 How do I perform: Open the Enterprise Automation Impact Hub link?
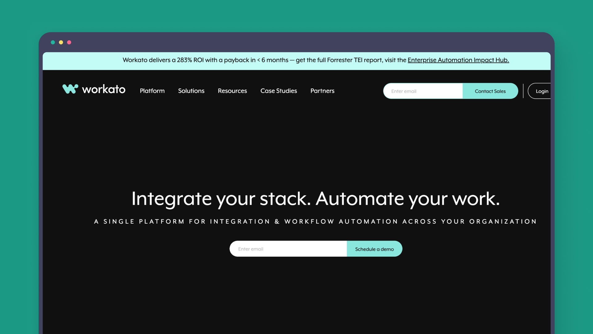tap(458, 60)
